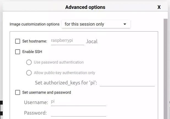Click the raspberrypi hostname text field
The height and width of the screenshot is (119, 170).
pos(67,41)
